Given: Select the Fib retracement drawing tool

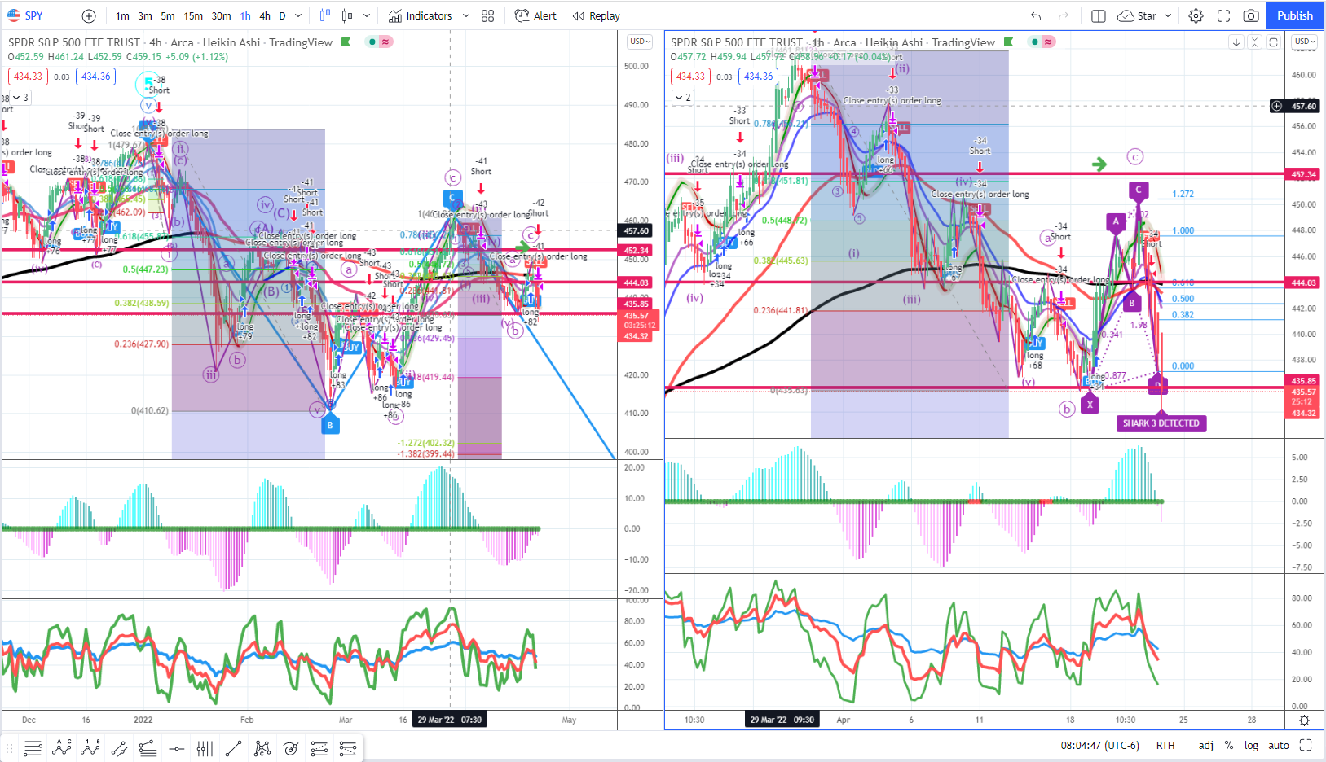Looking at the screenshot, I should (x=148, y=747).
